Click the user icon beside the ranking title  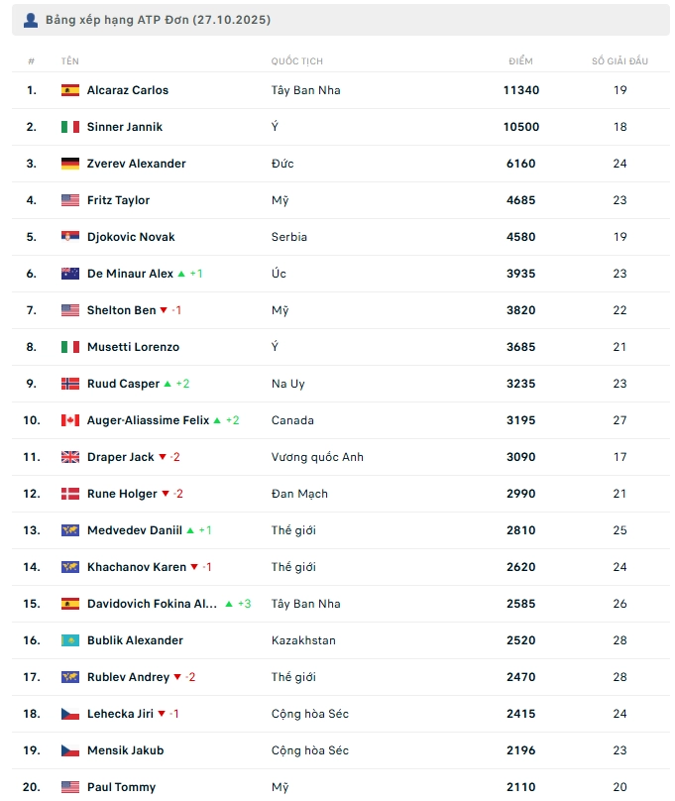(31, 20)
